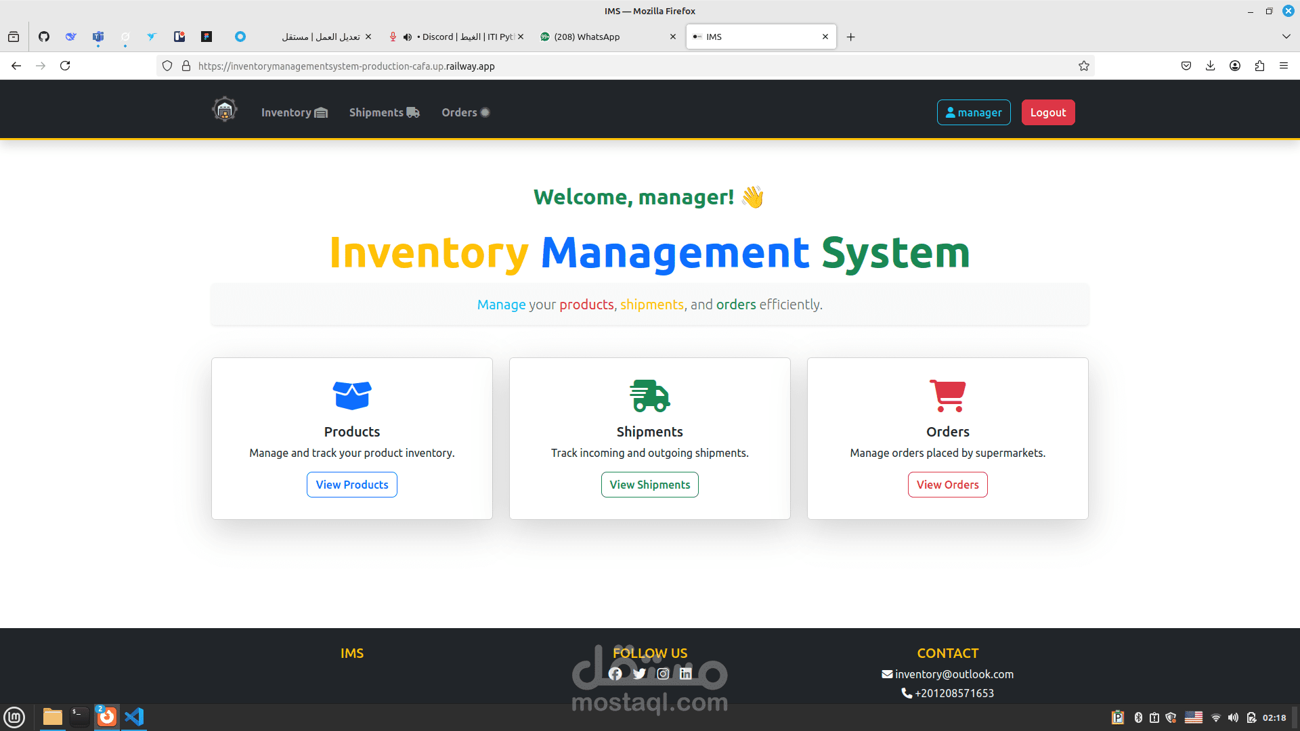Click the GitHub pinned tab icon
Image resolution: width=1300 pixels, height=731 pixels.
pyautogui.click(x=44, y=37)
